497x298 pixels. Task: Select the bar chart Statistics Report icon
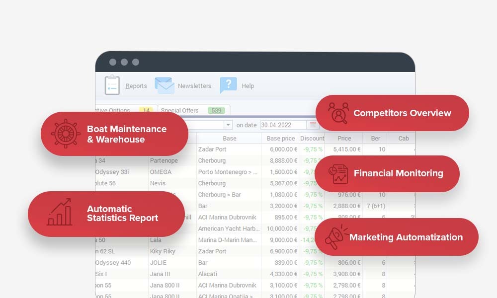pos(59,213)
